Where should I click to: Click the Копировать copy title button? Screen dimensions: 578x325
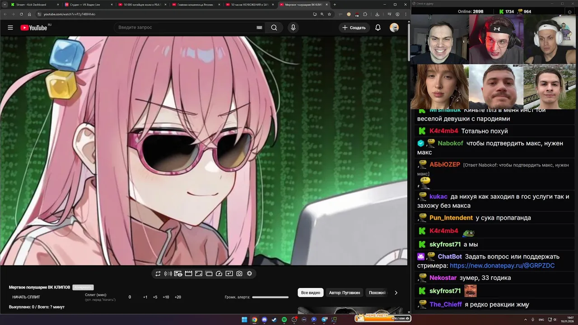click(83, 287)
